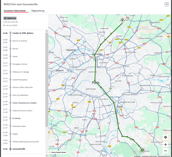Zoom out the map with minus button

(x=165, y=151)
